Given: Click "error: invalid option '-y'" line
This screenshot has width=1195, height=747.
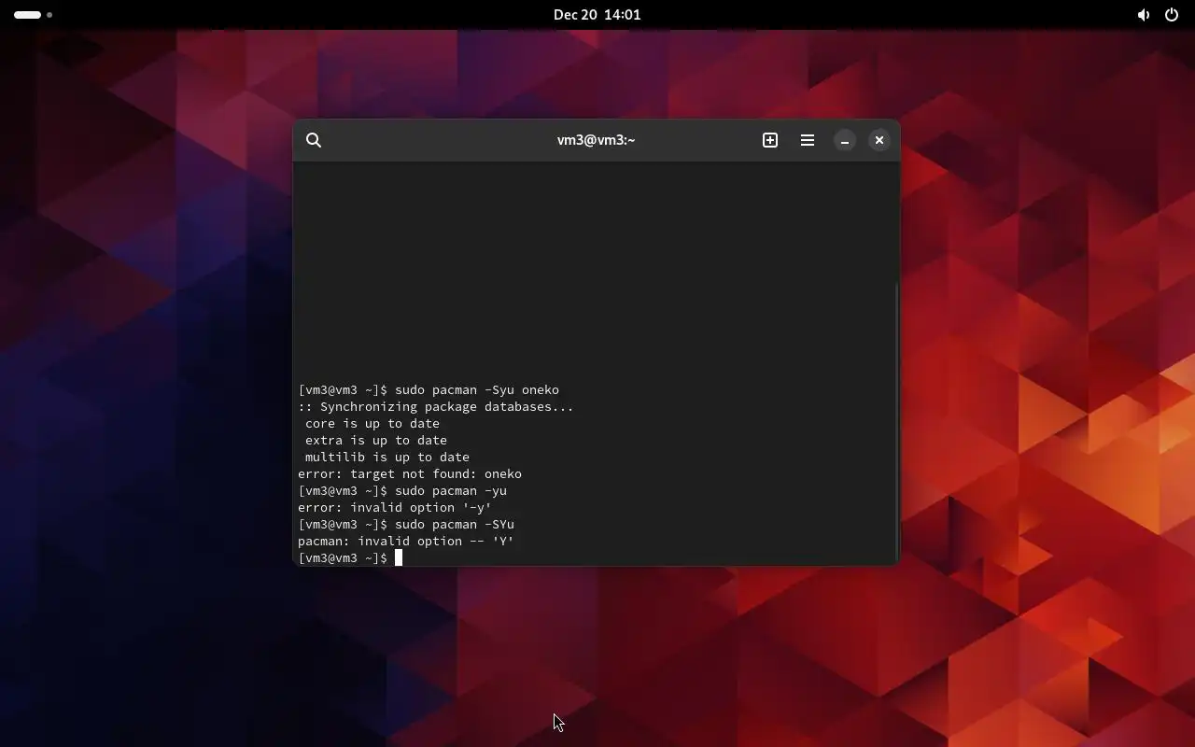Looking at the screenshot, I should pos(395,508).
